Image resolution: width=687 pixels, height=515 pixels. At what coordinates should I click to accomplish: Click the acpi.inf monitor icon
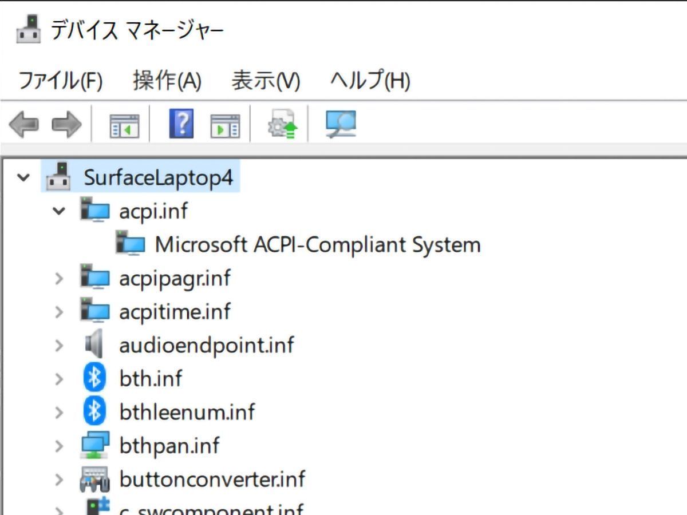coord(95,211)
